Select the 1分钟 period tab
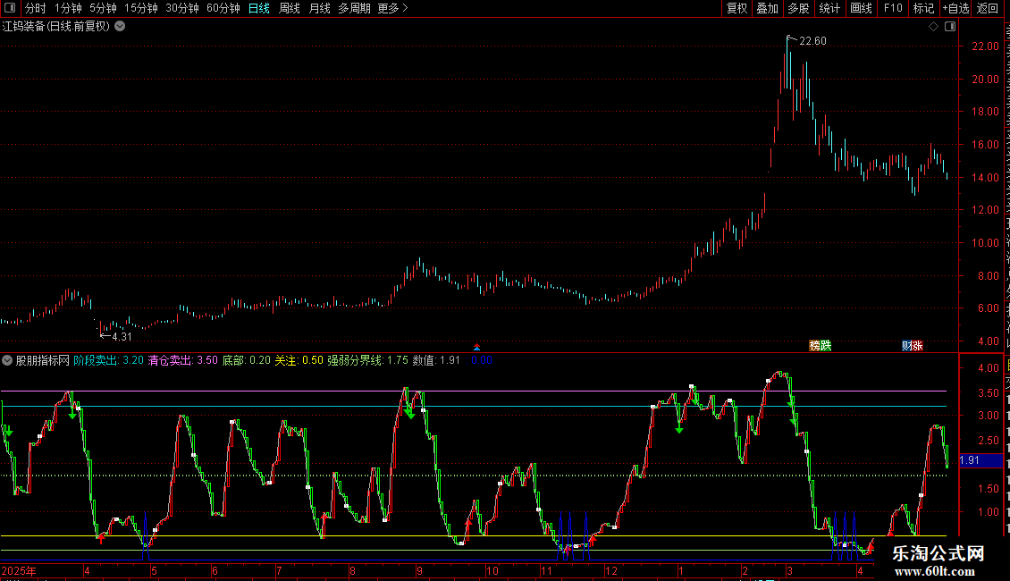 click(x=68, y=8)
